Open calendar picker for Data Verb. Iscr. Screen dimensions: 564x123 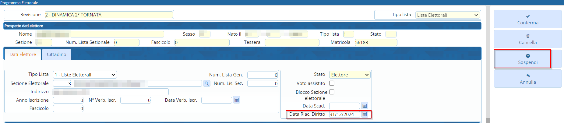click(236, 100)
